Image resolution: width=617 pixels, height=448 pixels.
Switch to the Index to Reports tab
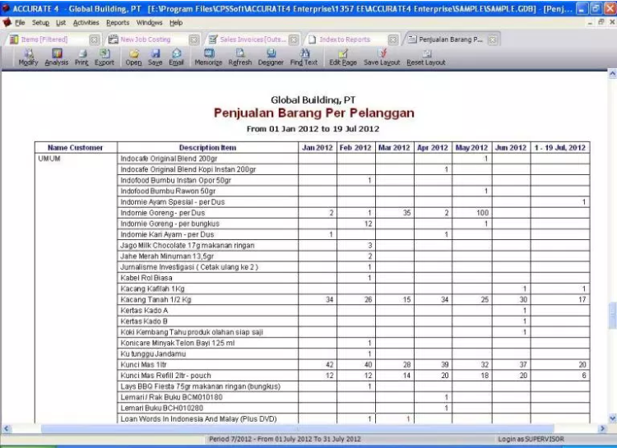344,39
